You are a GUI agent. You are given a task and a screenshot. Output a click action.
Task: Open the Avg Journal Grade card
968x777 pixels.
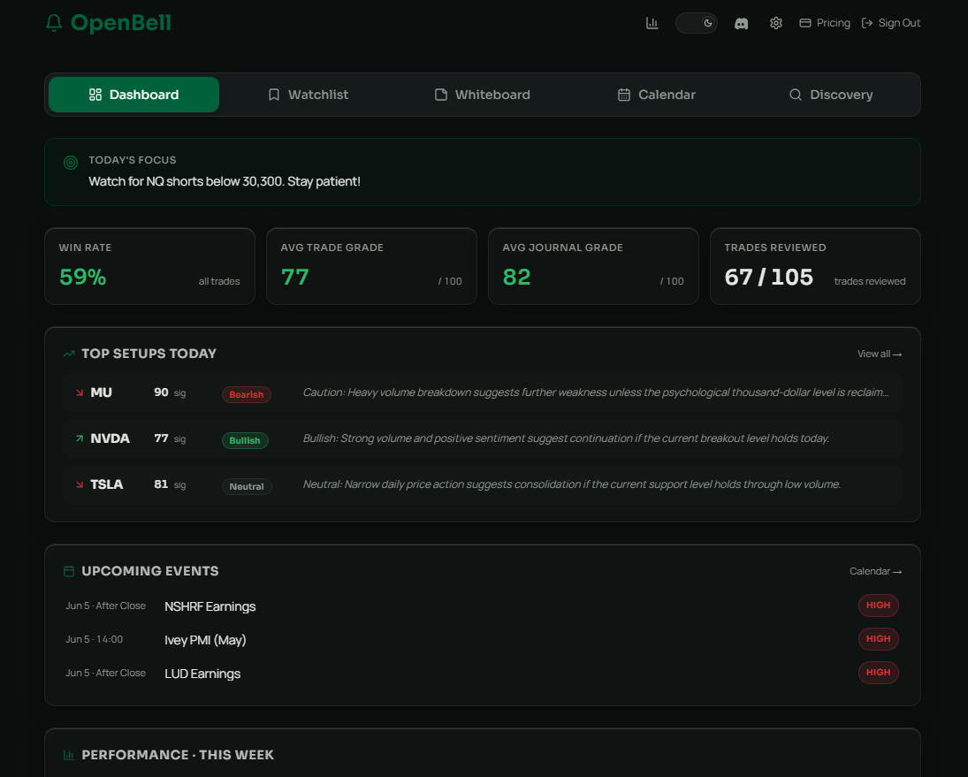pos(593,266)
